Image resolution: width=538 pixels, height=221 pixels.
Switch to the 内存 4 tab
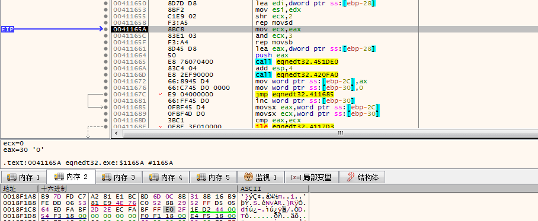click(x=166, y=177)
